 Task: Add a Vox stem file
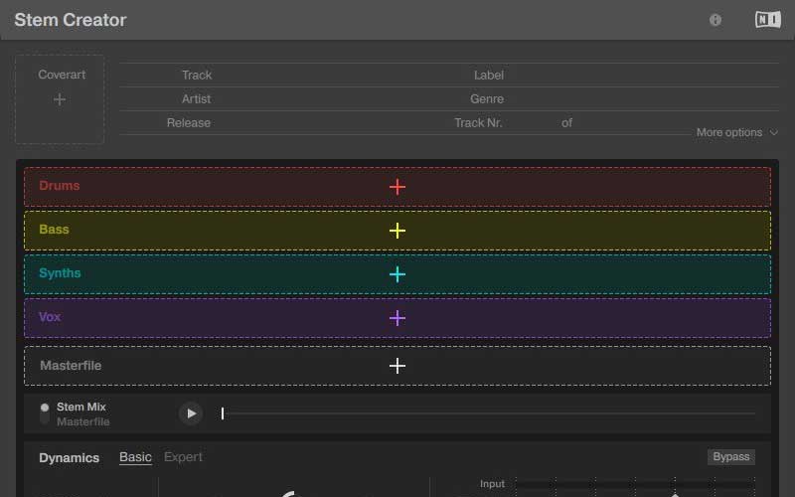point(397,318)
